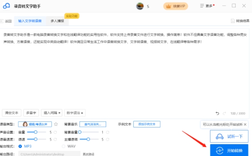The height and width of the screenshot is (156, 252).
Task: Click the cloud app logo icon
Action: 6,6
